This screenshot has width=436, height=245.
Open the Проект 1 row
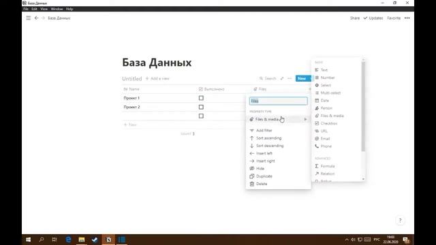(131, 98)
